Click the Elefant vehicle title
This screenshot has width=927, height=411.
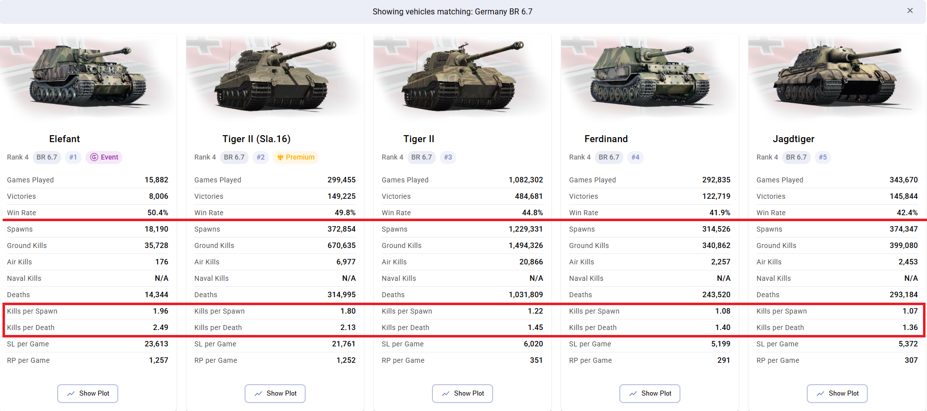(65, 139)
